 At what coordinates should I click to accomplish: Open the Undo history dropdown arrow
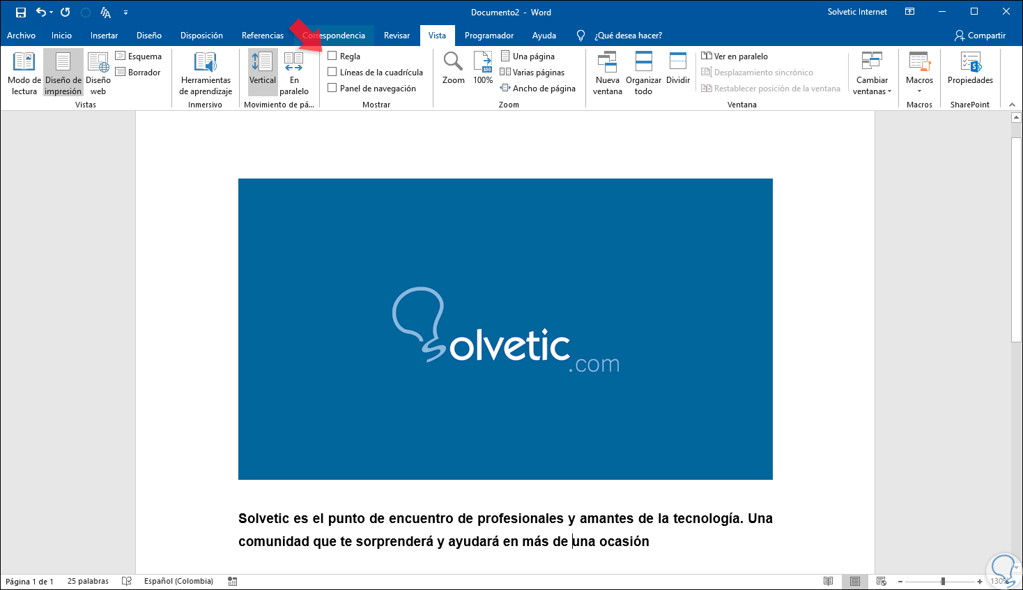pyautogui.click(x=52, y=13)
